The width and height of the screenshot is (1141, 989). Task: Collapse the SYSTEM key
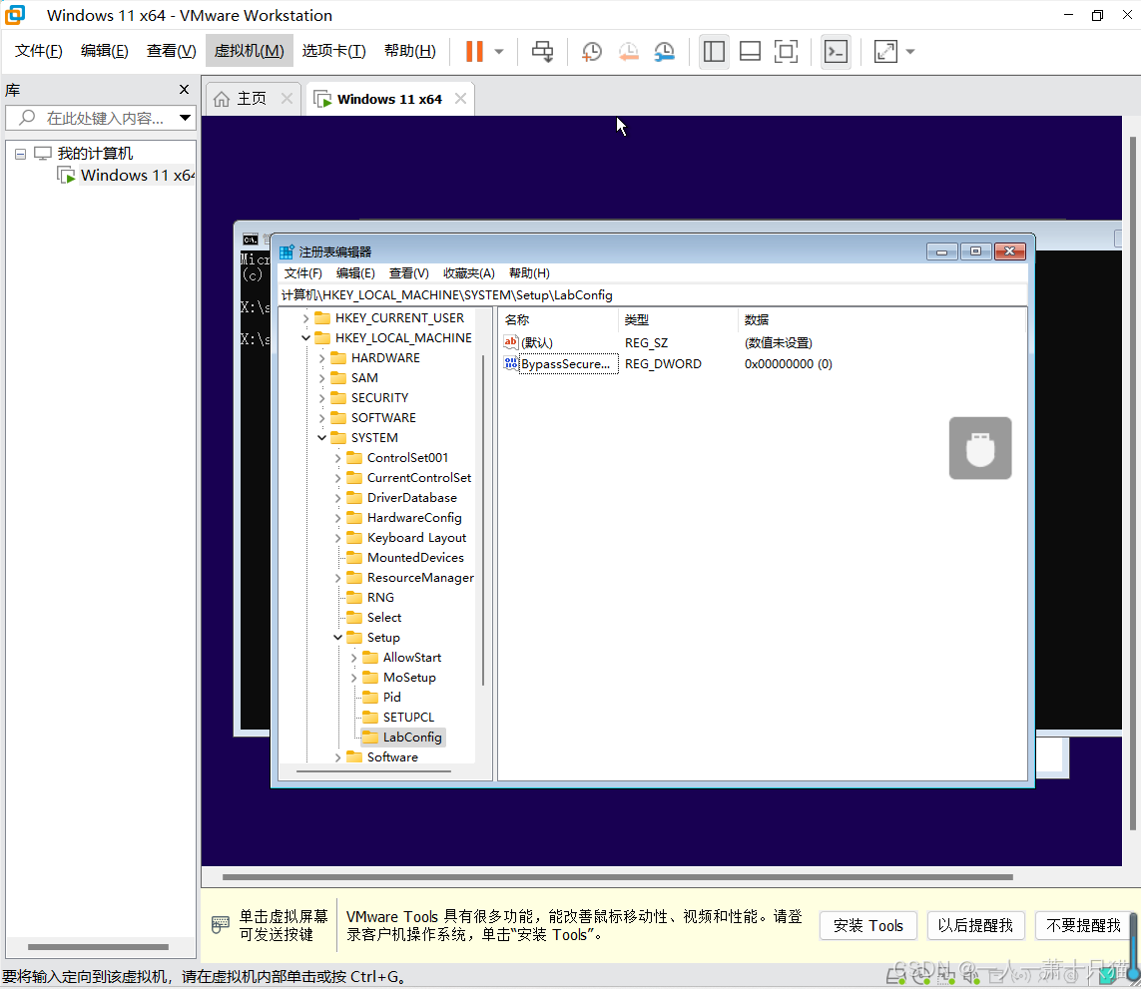[x=321, y=437]
